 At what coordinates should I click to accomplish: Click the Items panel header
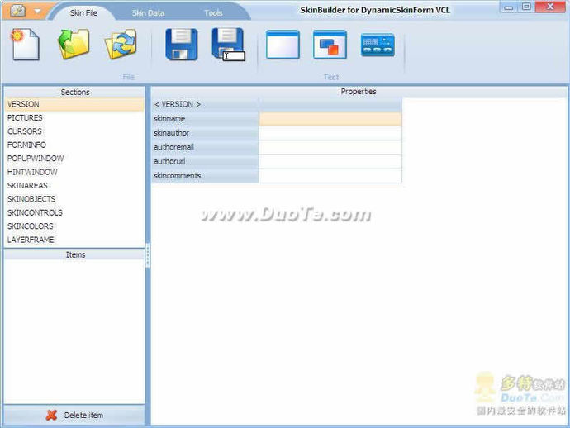coord(74,254)
